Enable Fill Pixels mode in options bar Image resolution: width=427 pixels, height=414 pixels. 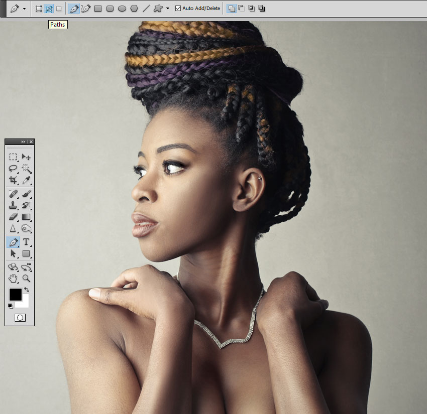point(59,9)
